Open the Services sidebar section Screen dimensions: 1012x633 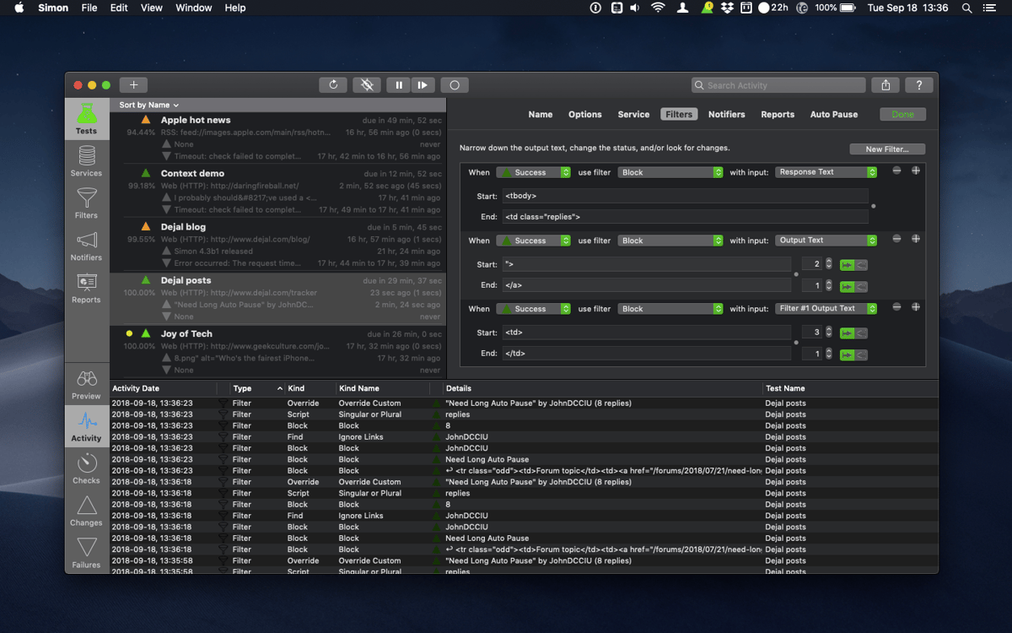click(86, 160)
